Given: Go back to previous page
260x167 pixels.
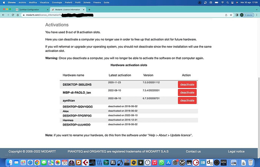Looking at the screenshot, I should tap(3, 15).
